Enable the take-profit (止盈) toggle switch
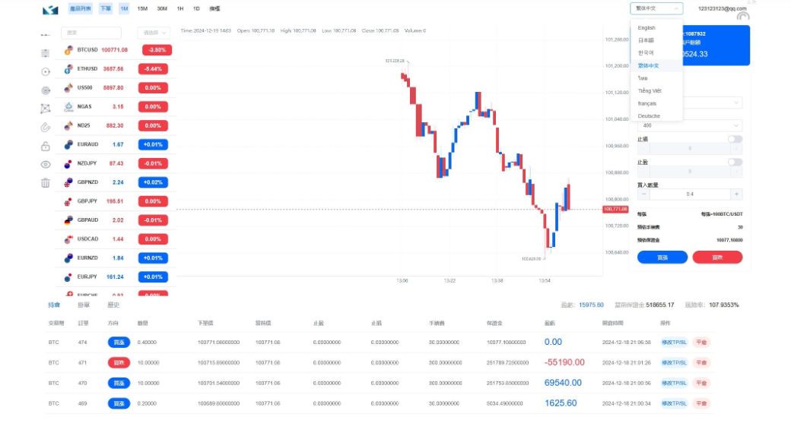791x436 pixels. click(x=735, y=162)
